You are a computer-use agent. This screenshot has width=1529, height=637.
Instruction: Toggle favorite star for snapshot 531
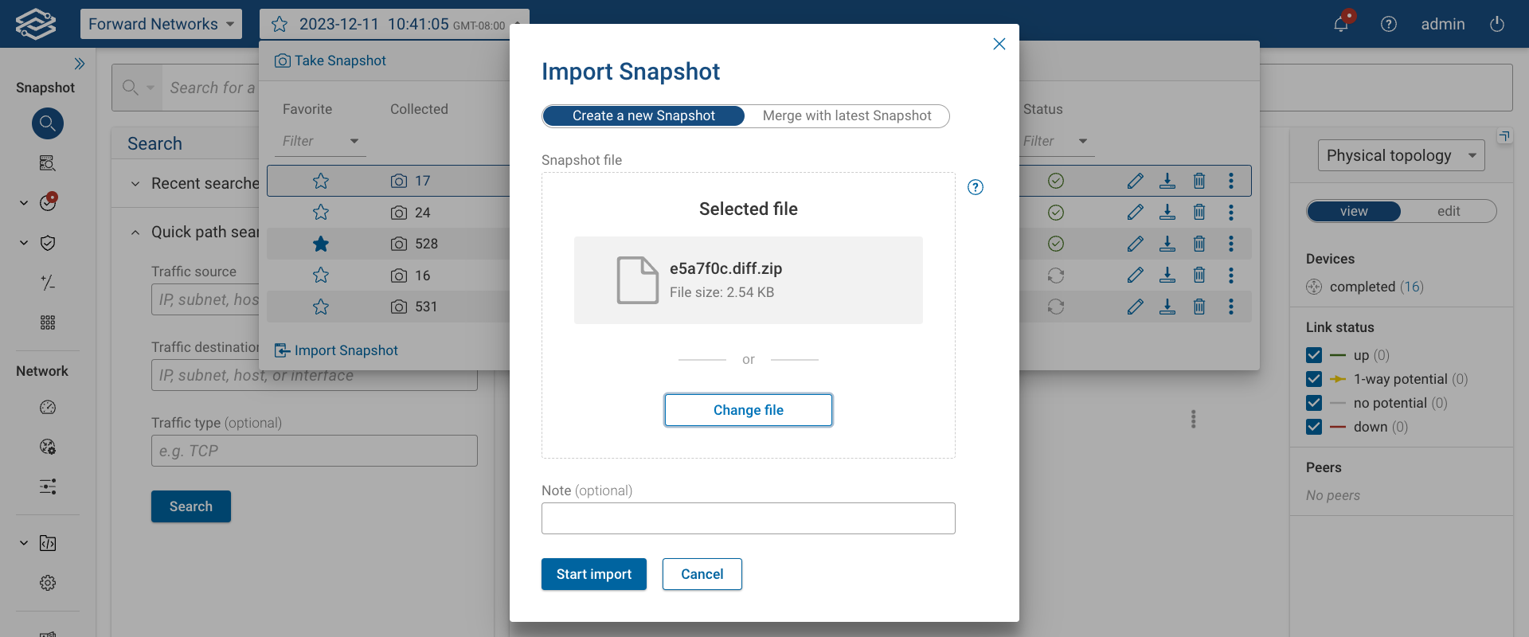(321, 307)
